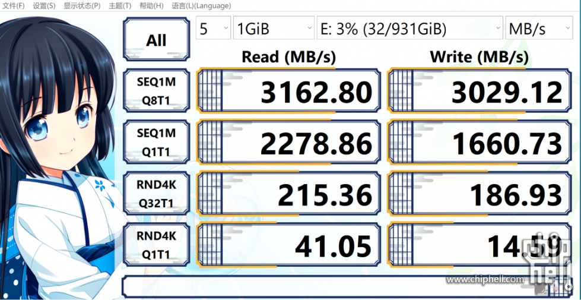581x300 pixels.
Task: Open the 帮助(H) menu
Action: point(151,6)
